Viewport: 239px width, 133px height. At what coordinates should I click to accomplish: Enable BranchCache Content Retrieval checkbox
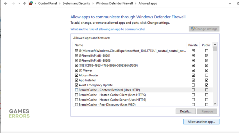click(77, 90)
